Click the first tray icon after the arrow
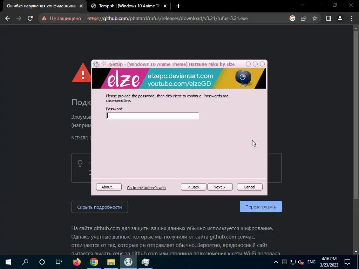359x269 pixels. 284,262
